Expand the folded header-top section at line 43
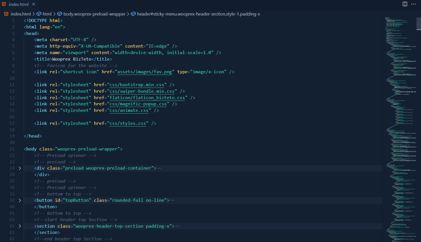 (19, 226)
